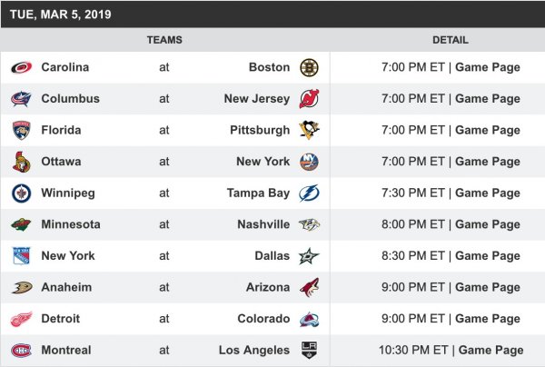This screenshot has height=367, width=545.
Task: Select the Montreal Canadiens logo
Action: pos(21,351)
